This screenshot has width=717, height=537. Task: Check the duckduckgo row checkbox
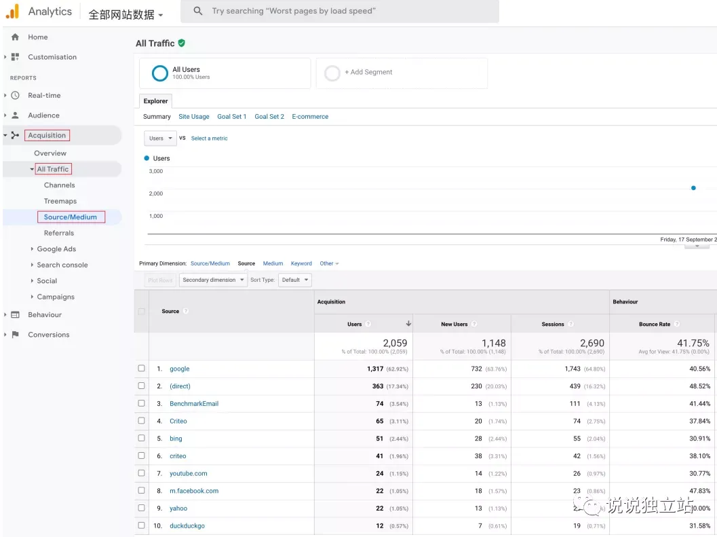click(x=141, y=525)
